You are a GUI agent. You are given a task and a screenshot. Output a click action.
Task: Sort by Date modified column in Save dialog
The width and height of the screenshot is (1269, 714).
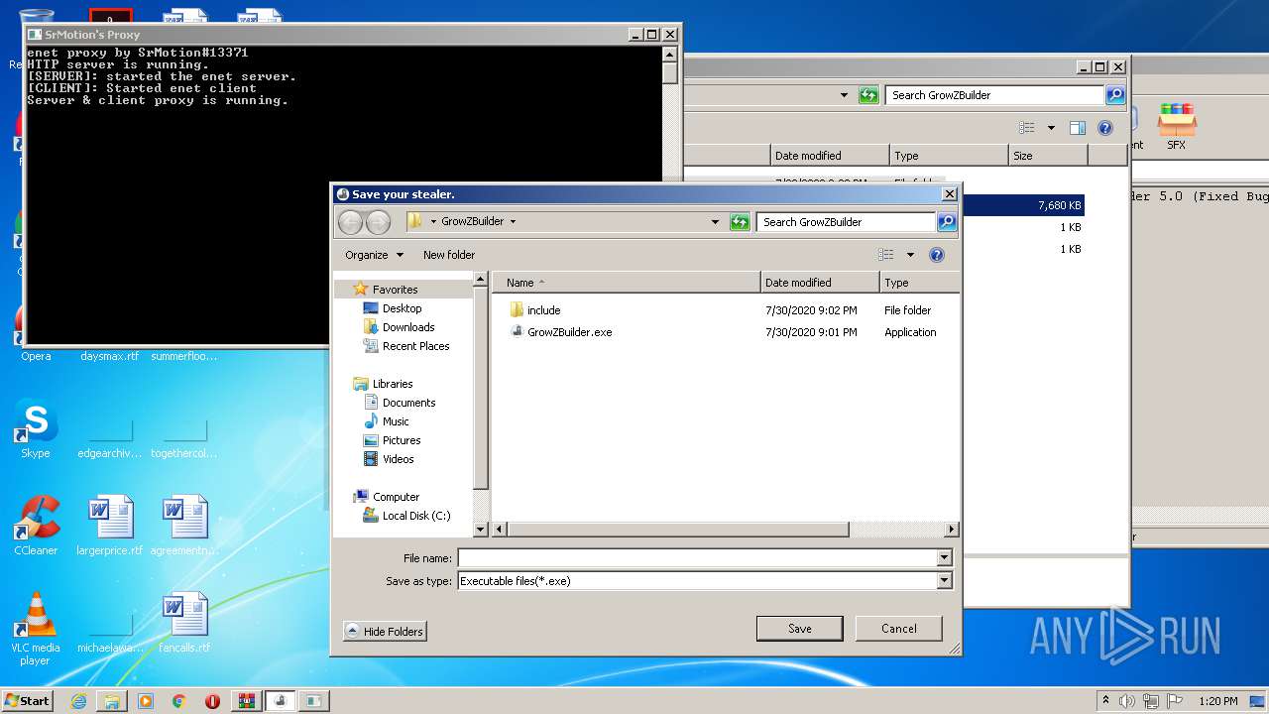coord(820,283)
